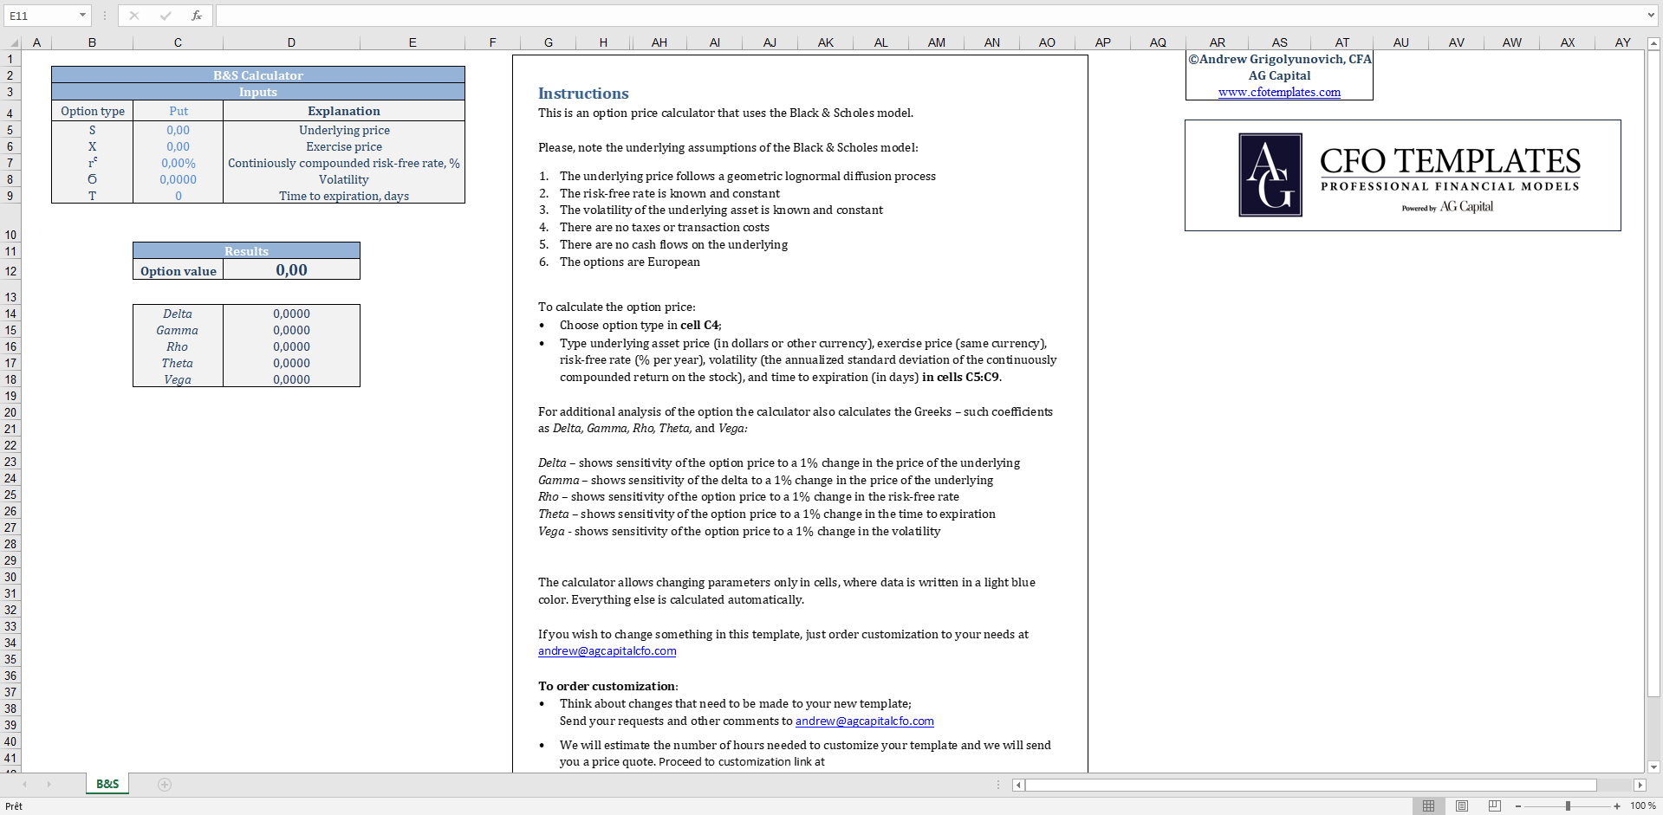
Task: Select the Option type cell showing Put
Action: coord(179,111)
